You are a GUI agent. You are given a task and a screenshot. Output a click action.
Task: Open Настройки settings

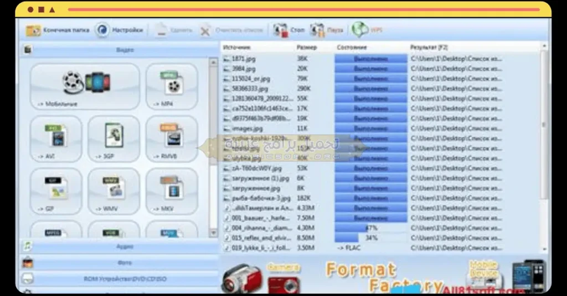[x=120, y=30]
